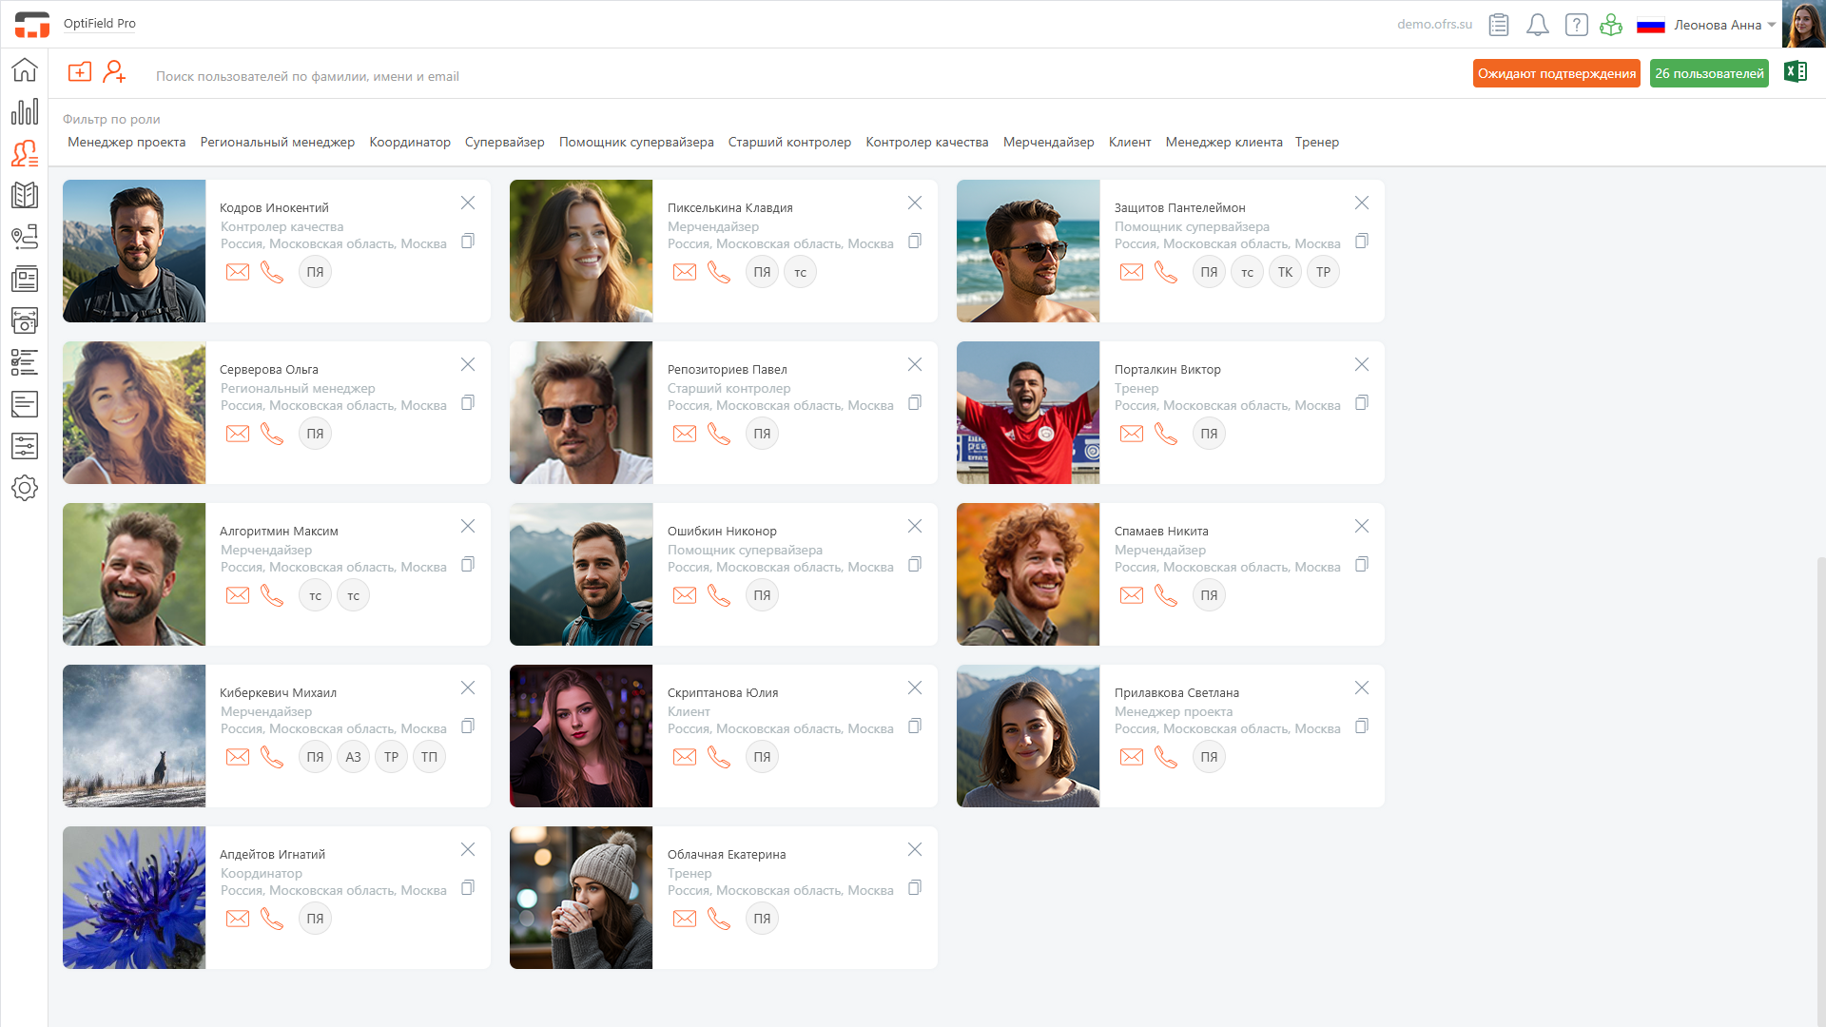Focus the user search field
Image resolution: width=1826 pixels, height=1027 pixels.
(307, 76)
